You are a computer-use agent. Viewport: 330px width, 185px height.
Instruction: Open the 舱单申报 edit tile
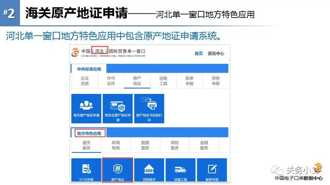(x=212, y=170)
